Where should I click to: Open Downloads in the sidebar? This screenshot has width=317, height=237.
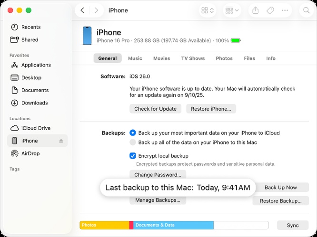coord(38,103)
